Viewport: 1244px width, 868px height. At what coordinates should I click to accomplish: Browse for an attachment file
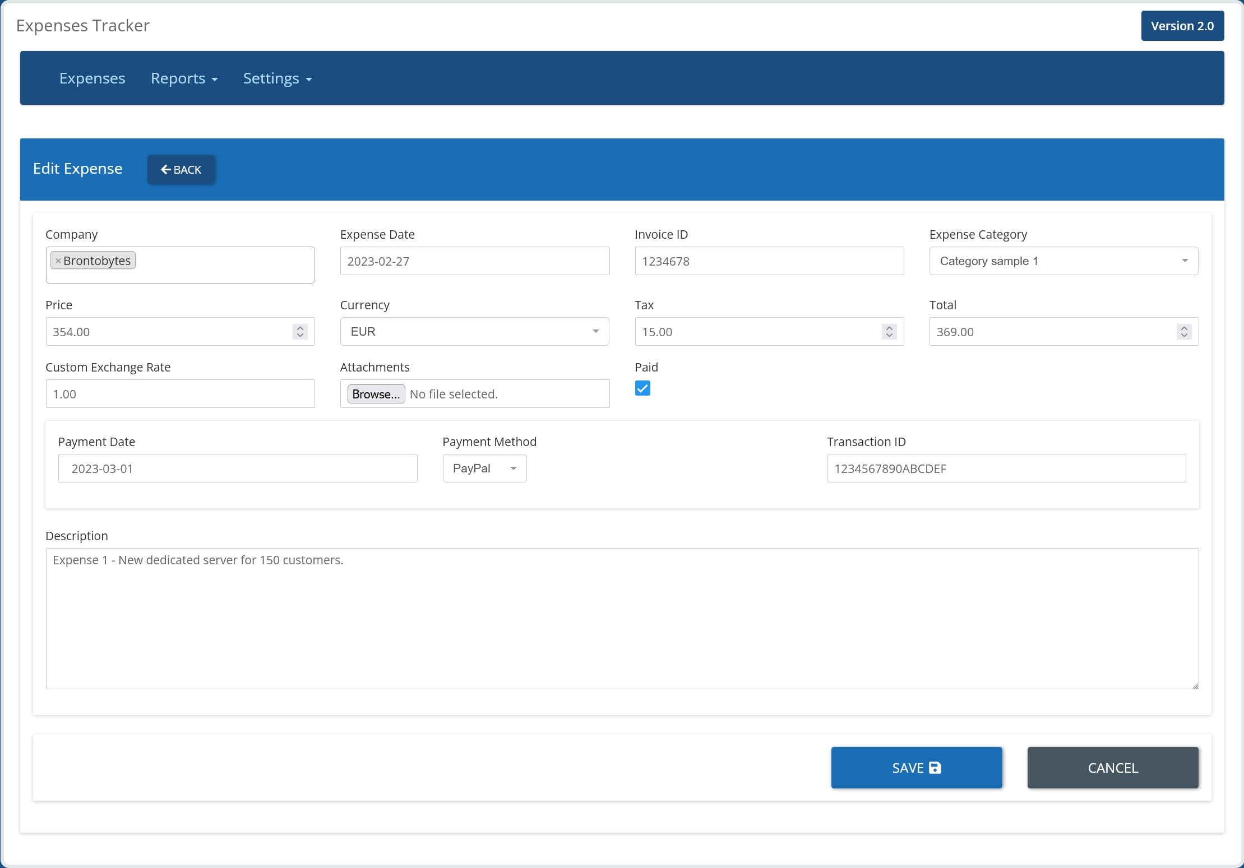click(376, 394)
